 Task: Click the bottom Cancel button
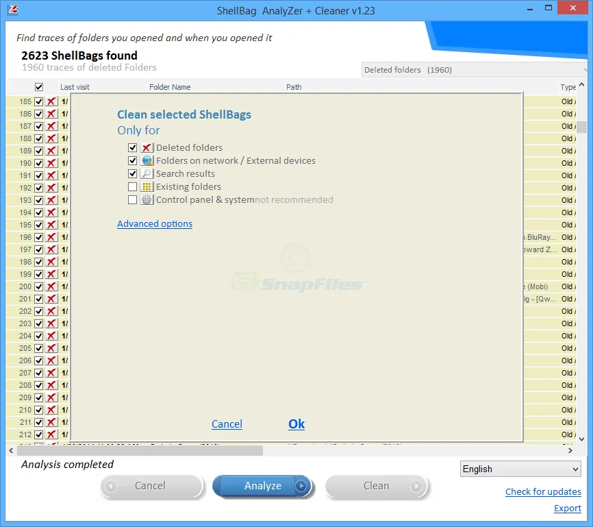[151, 486]
